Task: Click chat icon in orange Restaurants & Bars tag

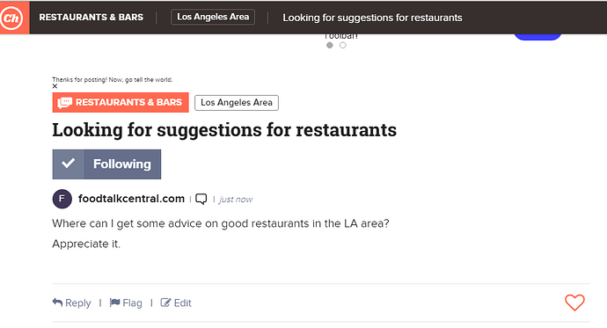Action: coord(64,103)
